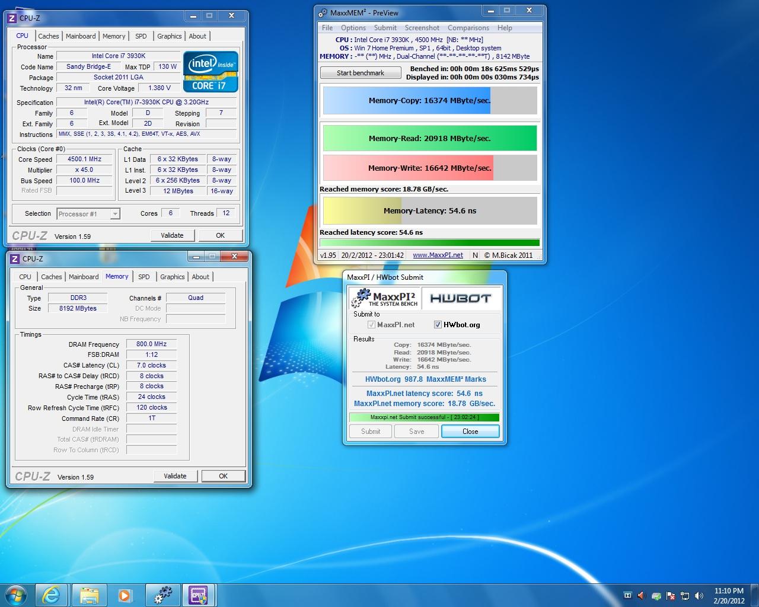Switch to Caches tab in Memory CPU-Z window

pos(52,277)
